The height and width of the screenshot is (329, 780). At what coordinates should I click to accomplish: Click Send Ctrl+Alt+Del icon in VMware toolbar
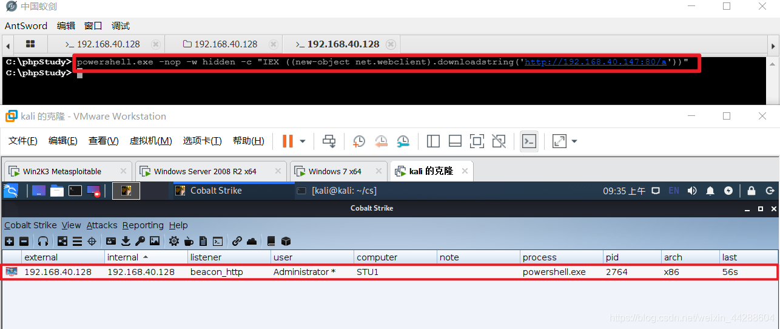pyautogui.click(x=329, y=141)
